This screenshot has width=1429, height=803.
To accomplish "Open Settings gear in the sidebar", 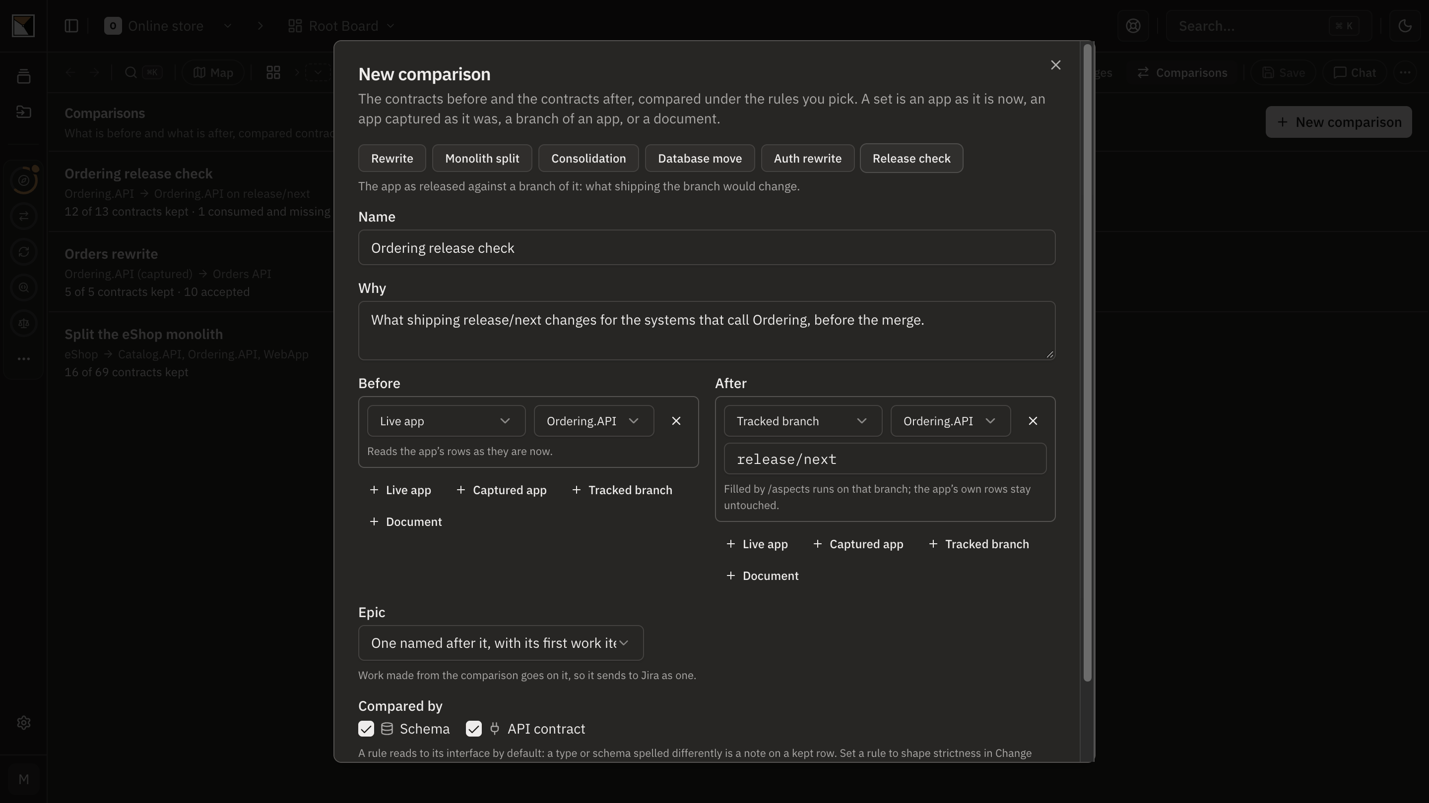I will (x=23, y=723).
